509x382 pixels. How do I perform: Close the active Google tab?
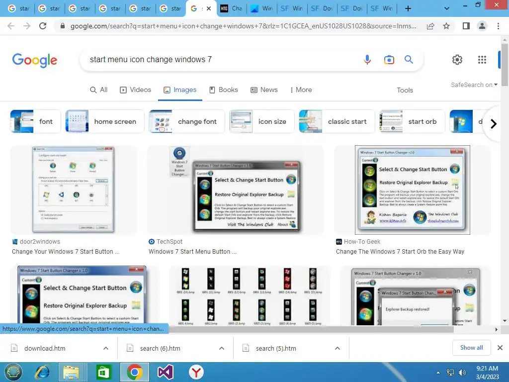point(209,9)
